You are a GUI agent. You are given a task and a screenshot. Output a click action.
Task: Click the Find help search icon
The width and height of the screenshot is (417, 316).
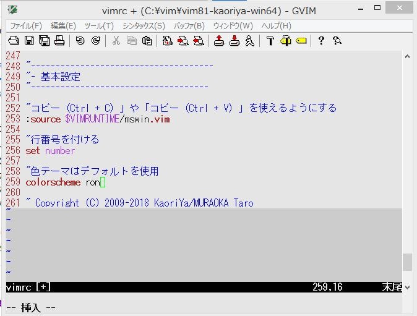point(337,41)
